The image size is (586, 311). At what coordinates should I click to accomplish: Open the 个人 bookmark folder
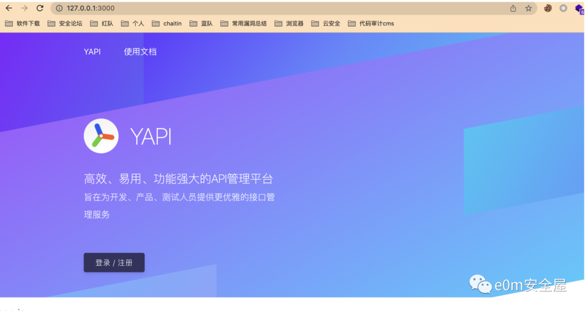pyautogui.click(x=133, y=23)
